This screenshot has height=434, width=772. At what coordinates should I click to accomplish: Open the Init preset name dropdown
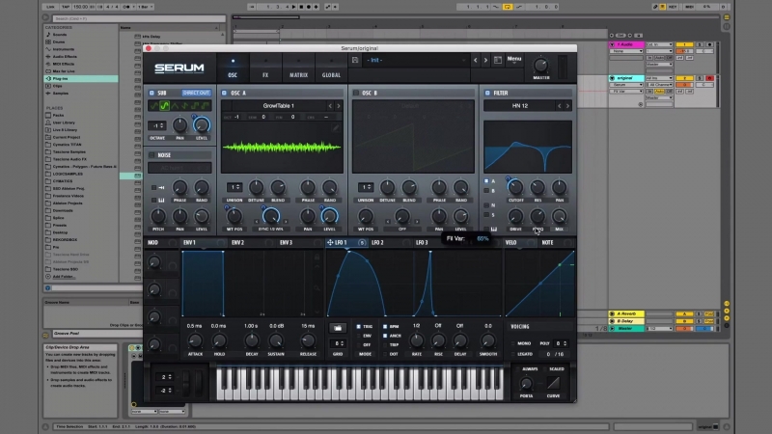(x=417, y=60)
